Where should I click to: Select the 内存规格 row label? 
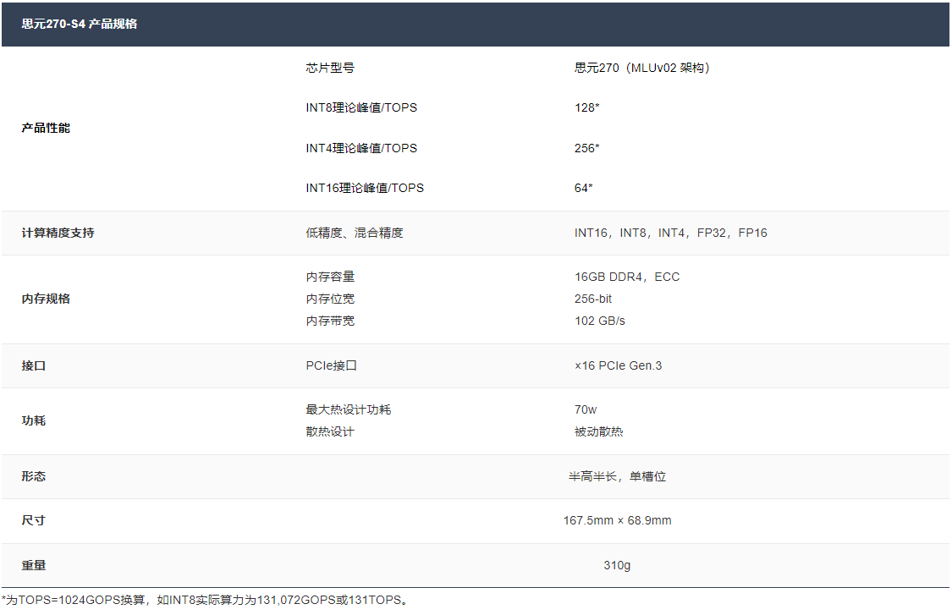46,299
